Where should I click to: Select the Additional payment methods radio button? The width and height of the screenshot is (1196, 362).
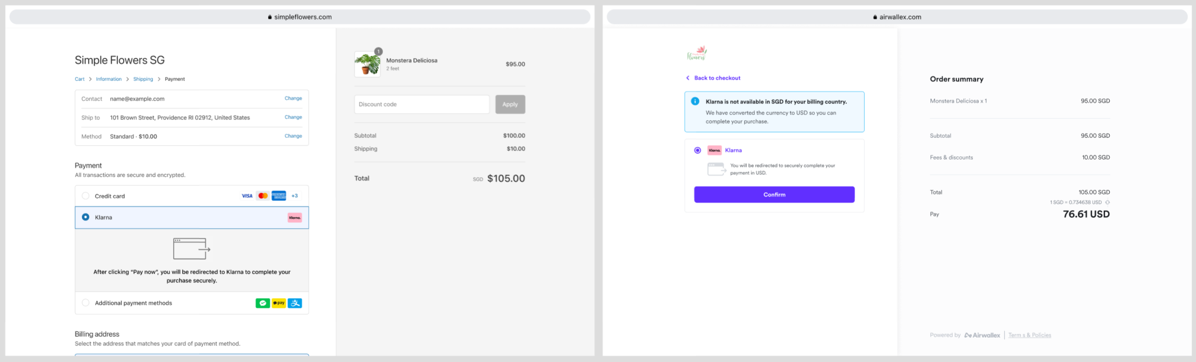coord(85,303)
